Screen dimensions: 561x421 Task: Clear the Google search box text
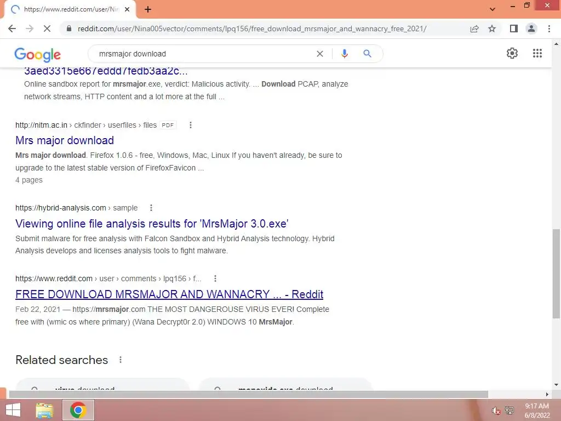pos(320,54)
